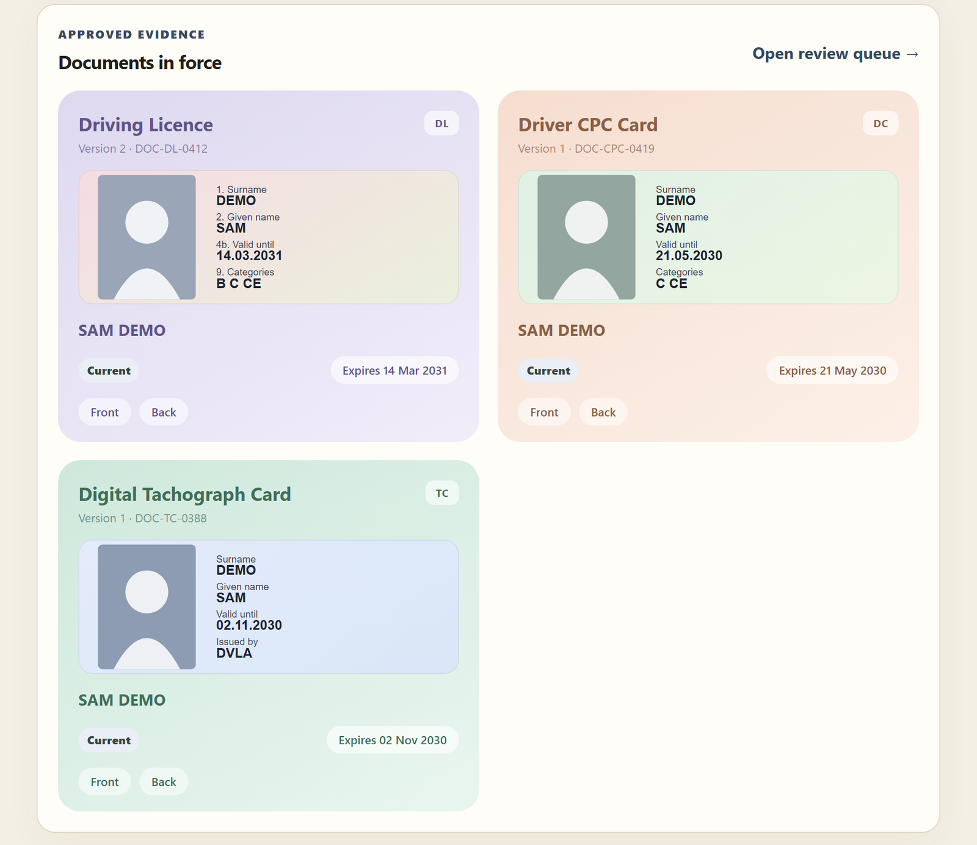Click the 'APPROVED EVIDENCE' label

(132, 35)
